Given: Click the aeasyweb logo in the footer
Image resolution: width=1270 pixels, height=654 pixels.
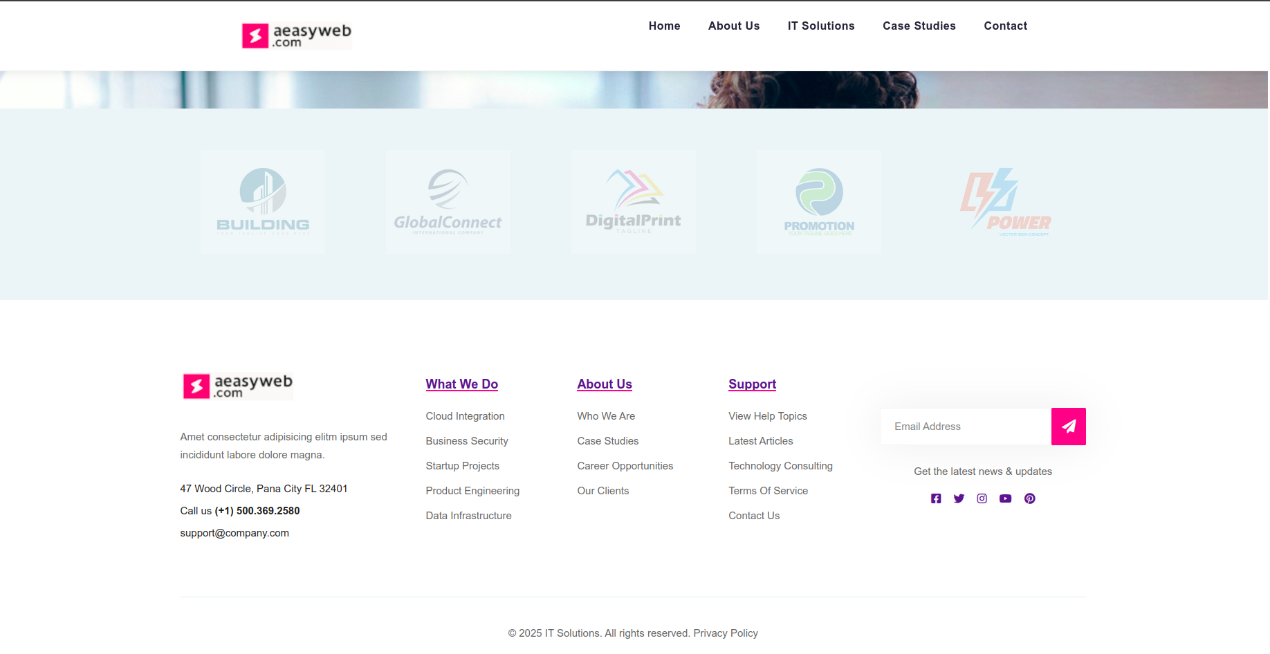Looking at the screenshot, I should 238,386.
